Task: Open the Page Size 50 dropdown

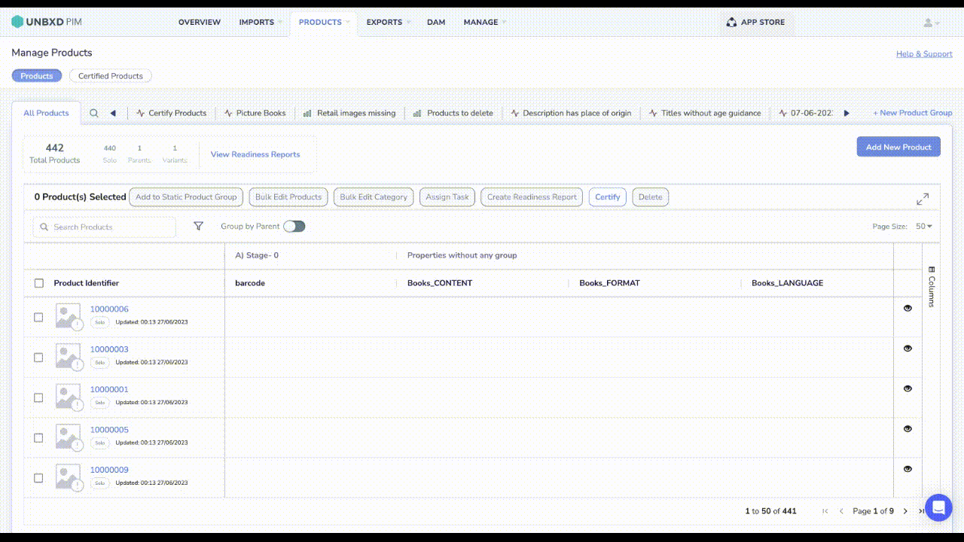Action: (923, 227)
